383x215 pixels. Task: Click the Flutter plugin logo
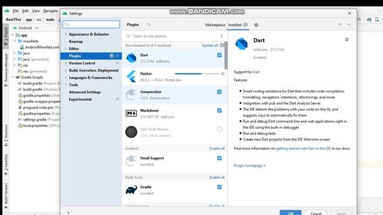pyautogui.click(x=131, y=76)
